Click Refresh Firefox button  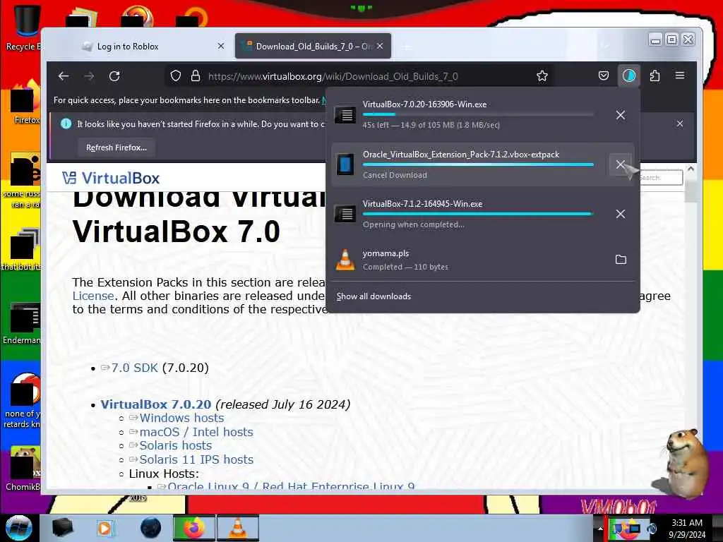(116, 147)
